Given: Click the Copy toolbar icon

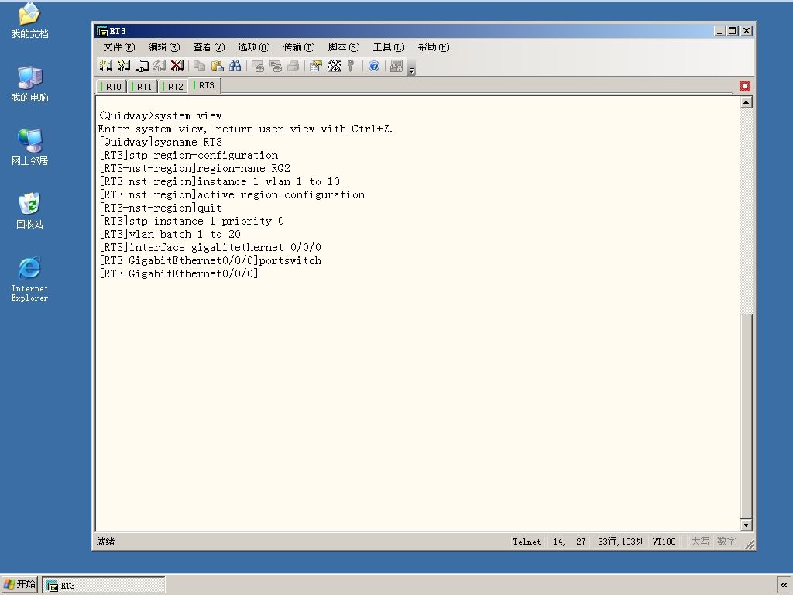Looking at the screenshot, I should [x=200, y=66].
